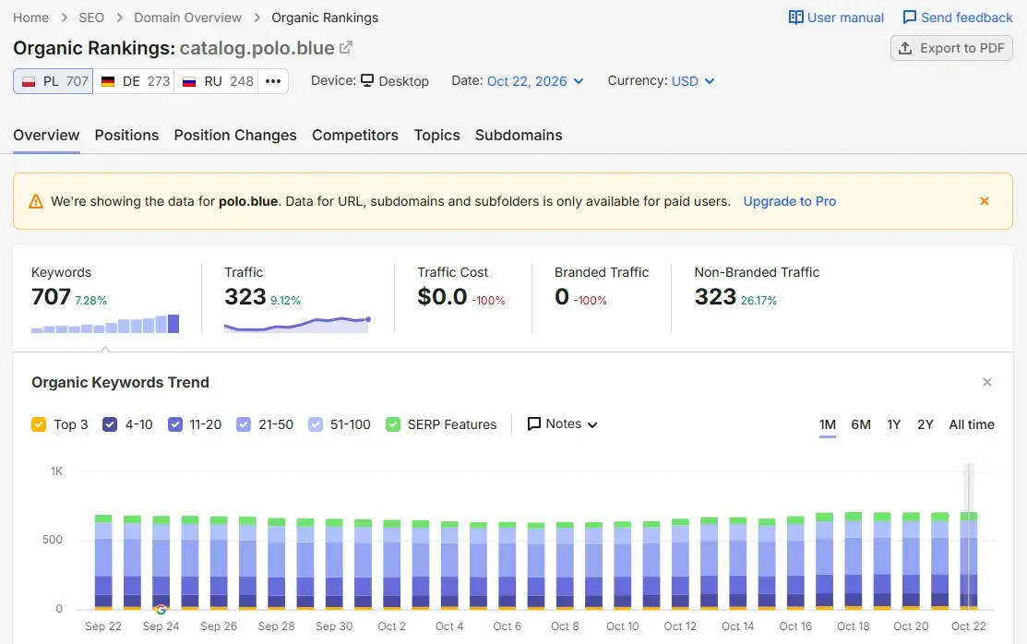
Task: Switch to the Subdomains tab
Action: click(x=519, y=135)
